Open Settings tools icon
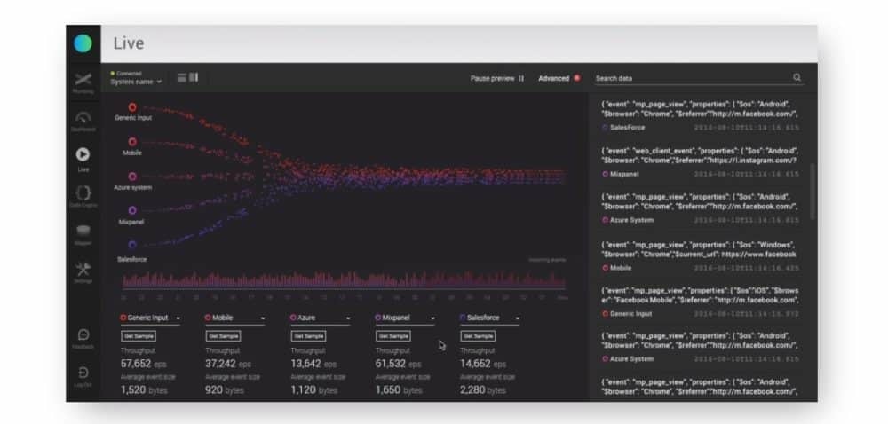The image size is (888, 424). click(83, 270)
